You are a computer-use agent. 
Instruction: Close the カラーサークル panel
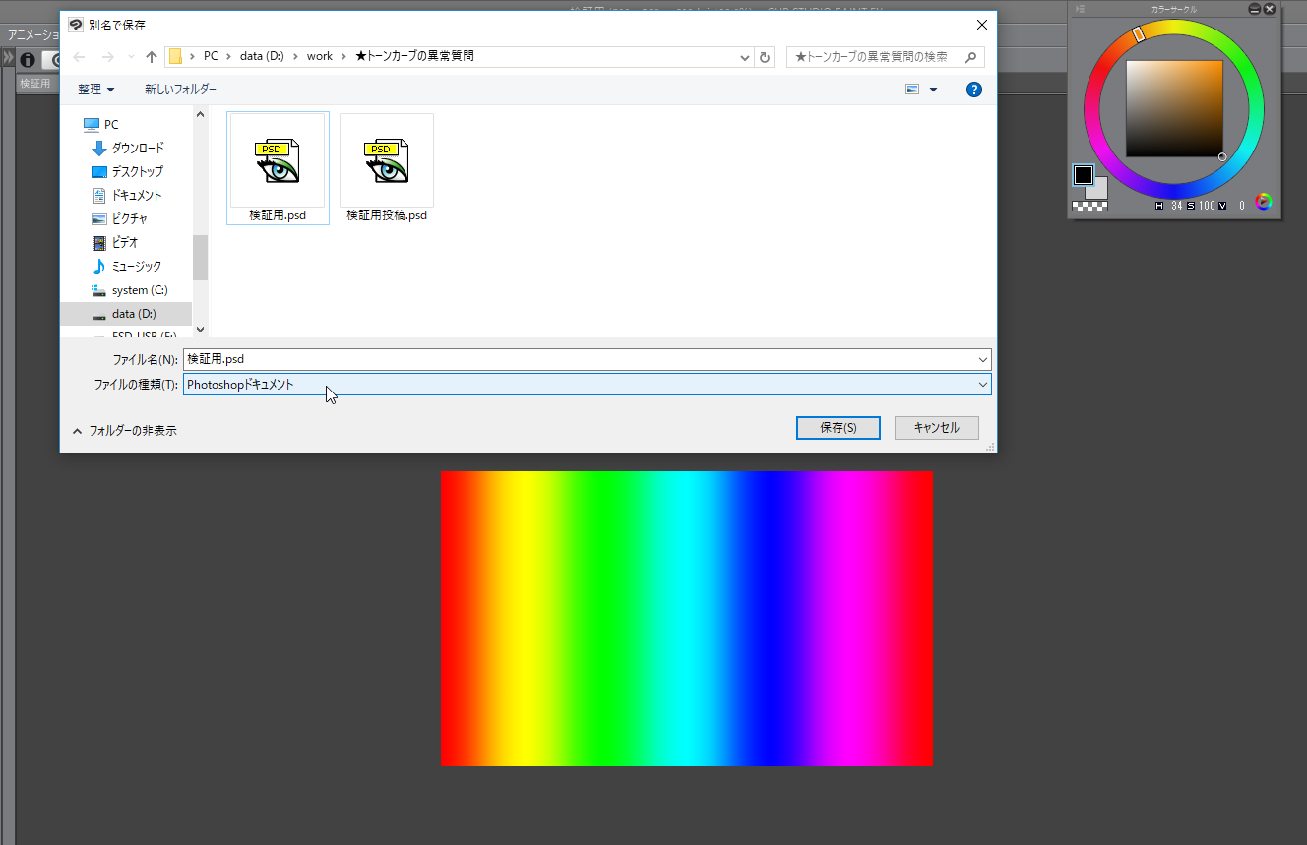click(1269, 9)
